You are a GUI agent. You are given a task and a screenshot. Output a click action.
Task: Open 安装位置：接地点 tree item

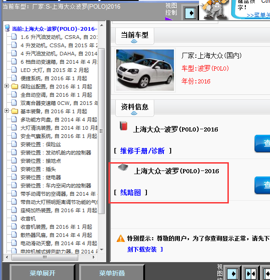click(41, 161)
